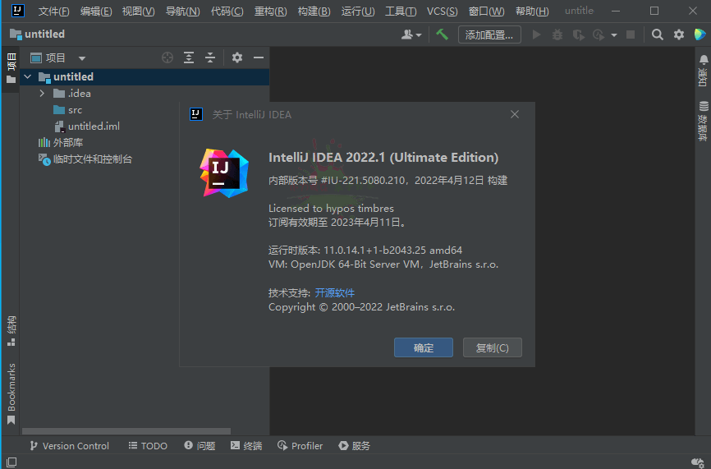Viewport: 711px width, 469px height.
Task: Click the 添加配置... run configuration button
Action: coord(489,34)
